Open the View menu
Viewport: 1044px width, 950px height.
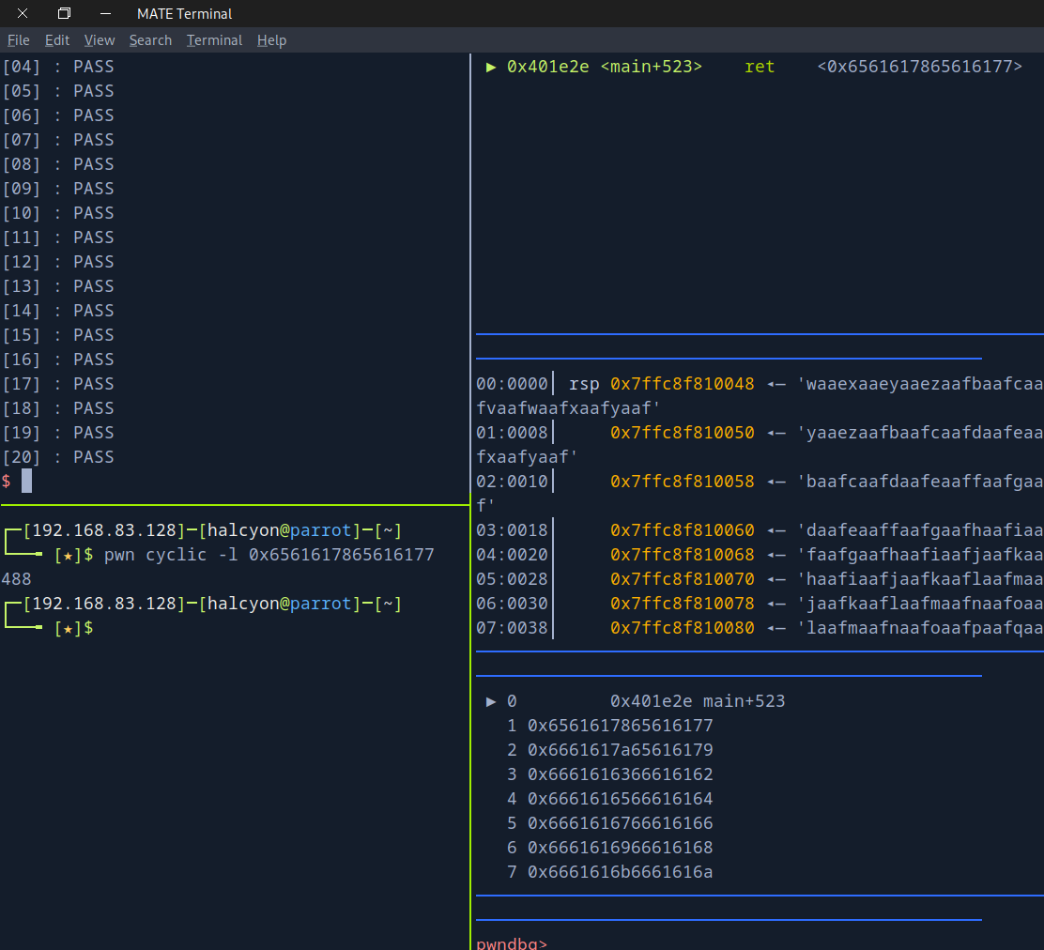[100, 40]
